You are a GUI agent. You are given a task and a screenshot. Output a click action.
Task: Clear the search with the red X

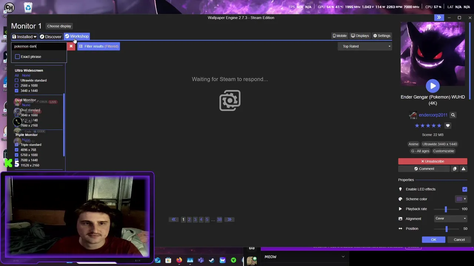[x=71, y=46]
